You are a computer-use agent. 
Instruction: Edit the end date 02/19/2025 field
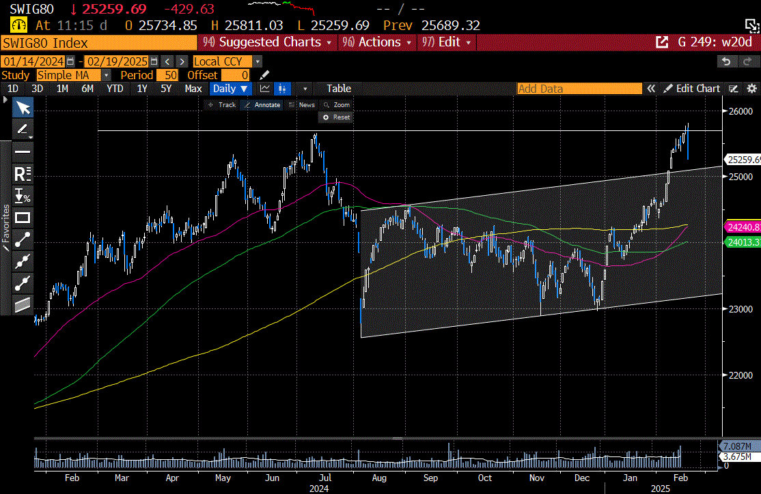(117, 61)
